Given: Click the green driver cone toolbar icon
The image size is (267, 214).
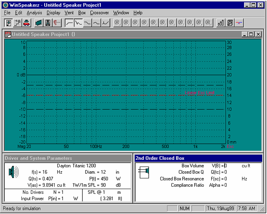Looking at the screenshot, I should tap(39, 23).
